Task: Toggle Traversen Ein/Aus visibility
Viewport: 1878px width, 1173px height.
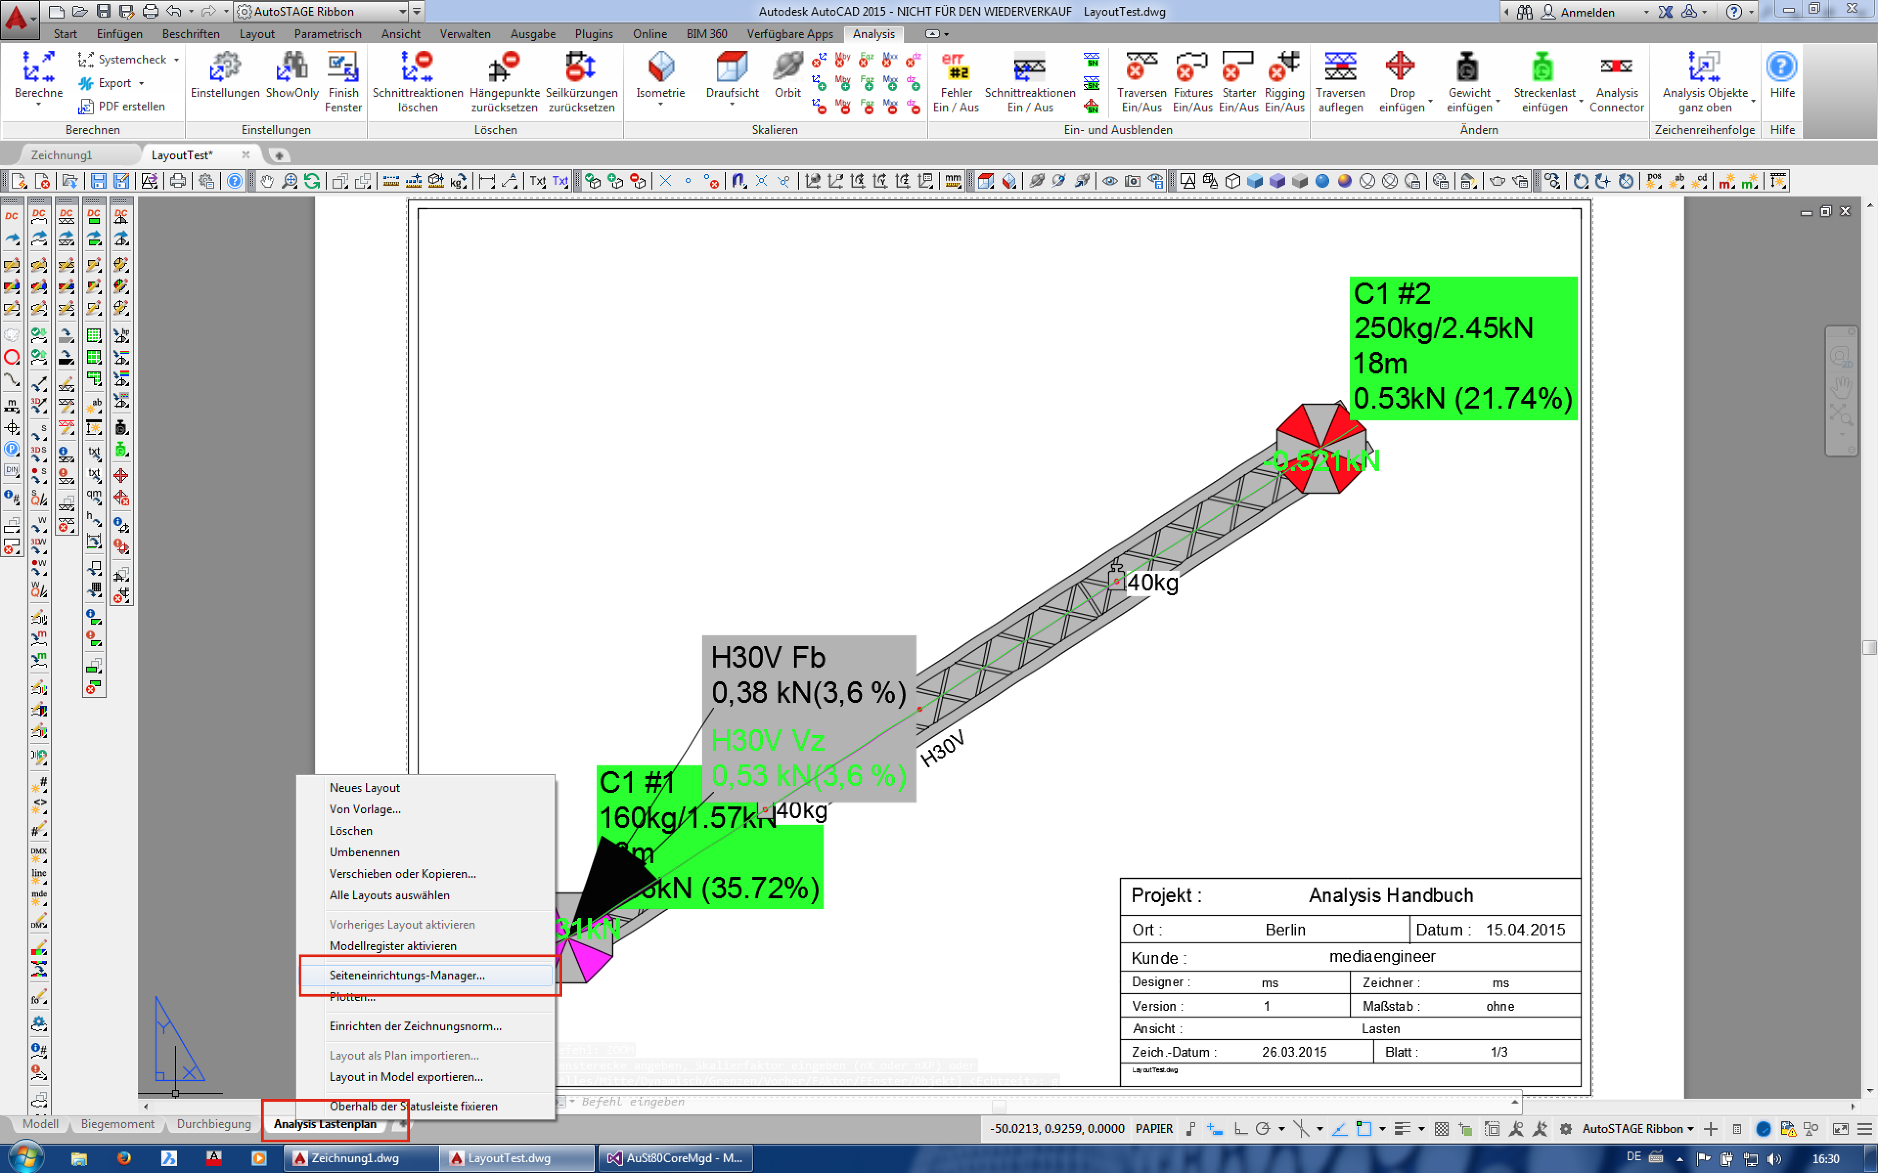Action: (x=1141, y=67)
